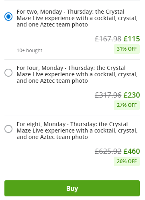Click the 'For eight, Monday - Thursday' option text

click(77, 131)
